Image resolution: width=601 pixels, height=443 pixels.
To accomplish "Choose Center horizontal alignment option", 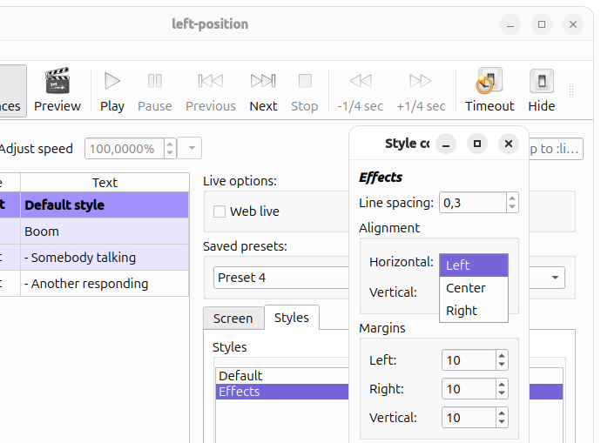I will coord(474,288).
